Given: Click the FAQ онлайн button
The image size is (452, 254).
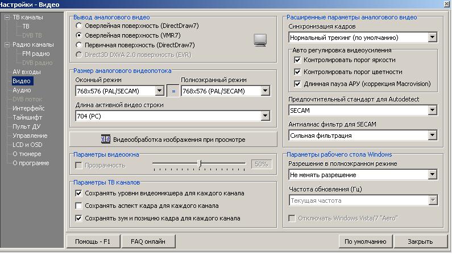Looking at the screenshot, I should click(x=148, y=241).
